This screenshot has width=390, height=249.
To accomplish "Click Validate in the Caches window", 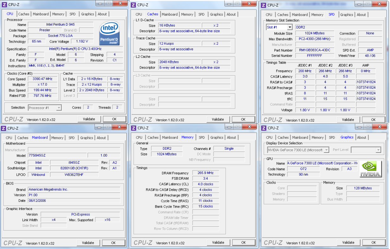I will point(218,119).
